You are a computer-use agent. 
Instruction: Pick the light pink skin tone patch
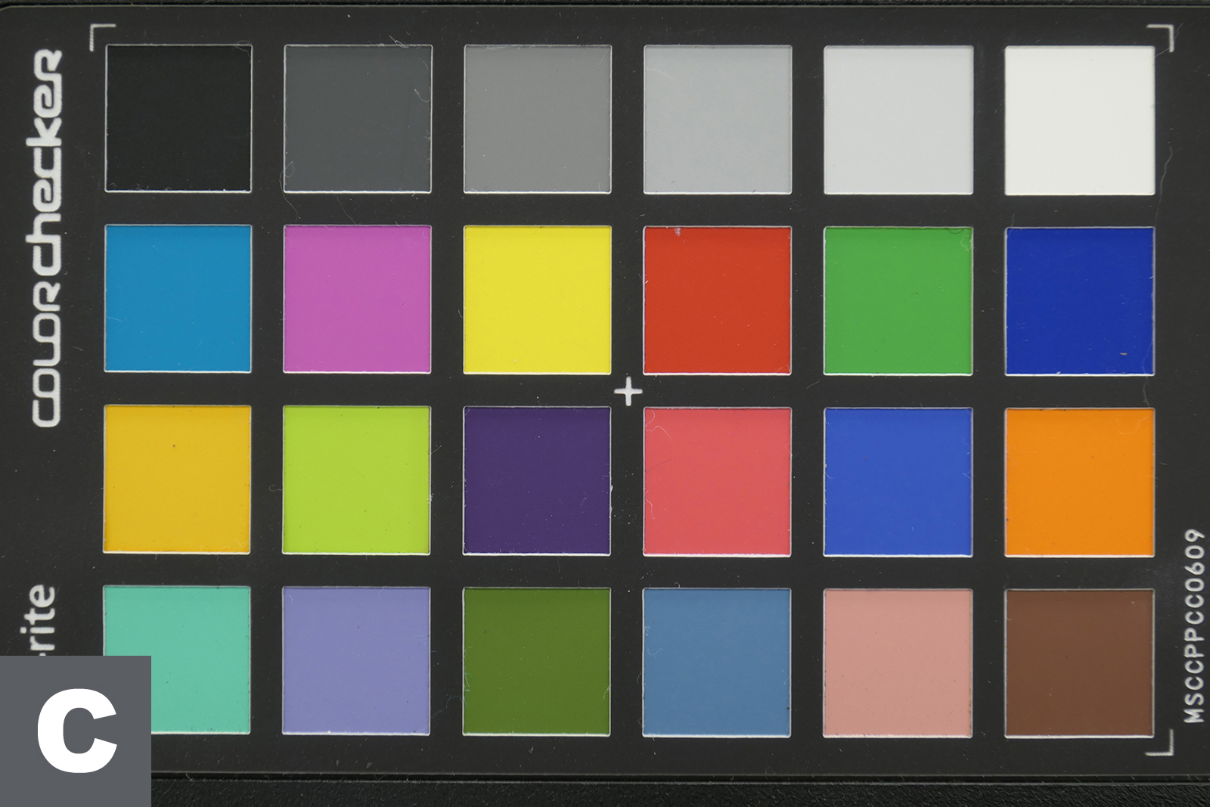pos(898,663)
